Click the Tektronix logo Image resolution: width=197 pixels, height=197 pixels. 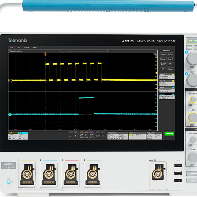pyautogui.click(x=18, y=40)
